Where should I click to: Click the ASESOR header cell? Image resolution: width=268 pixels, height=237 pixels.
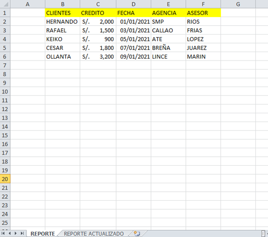click(203, 13)
